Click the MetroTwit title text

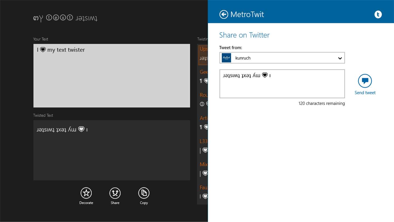point(247,14)
